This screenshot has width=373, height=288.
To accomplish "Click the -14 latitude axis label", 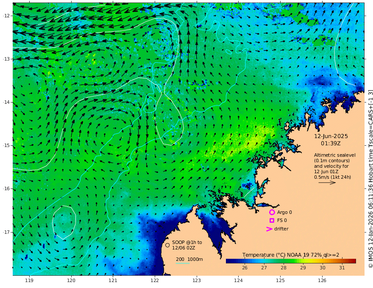I will (x=6, y=102).
